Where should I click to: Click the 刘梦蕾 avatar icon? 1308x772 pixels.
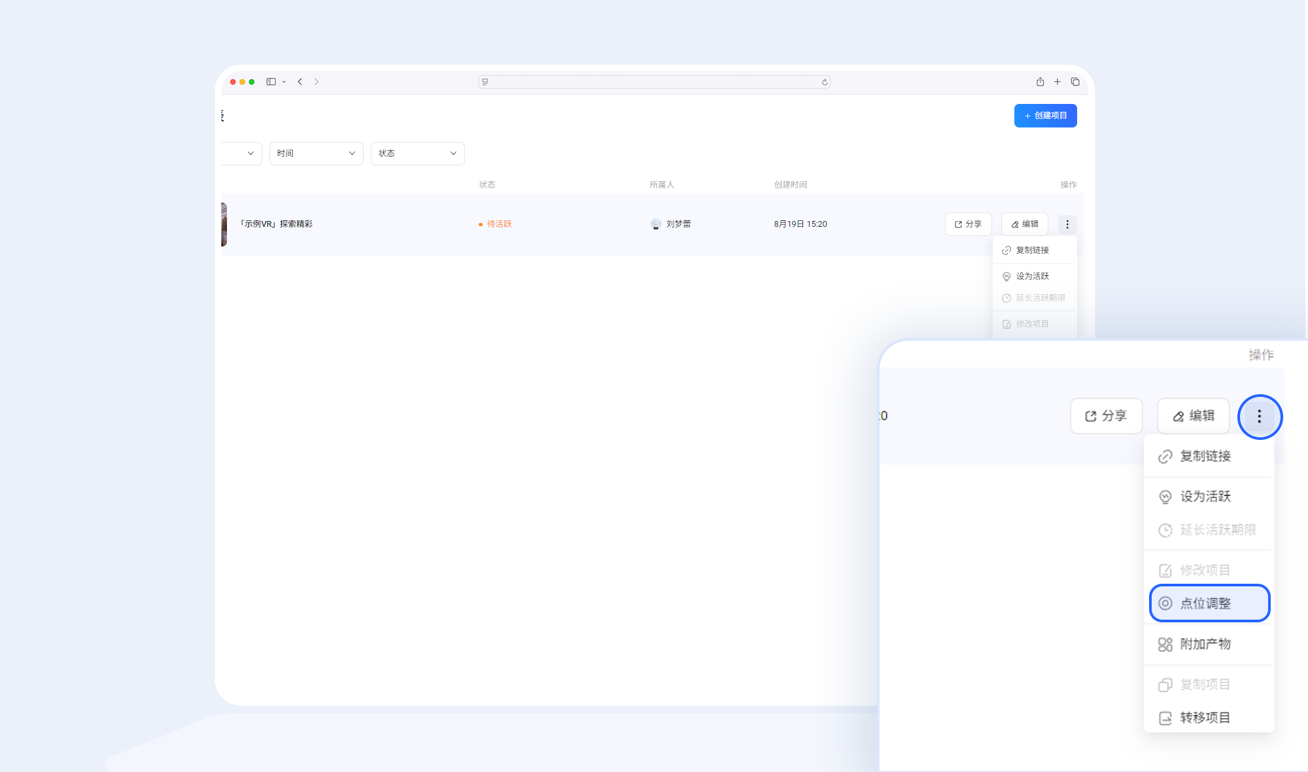click(x=656, y=224)
